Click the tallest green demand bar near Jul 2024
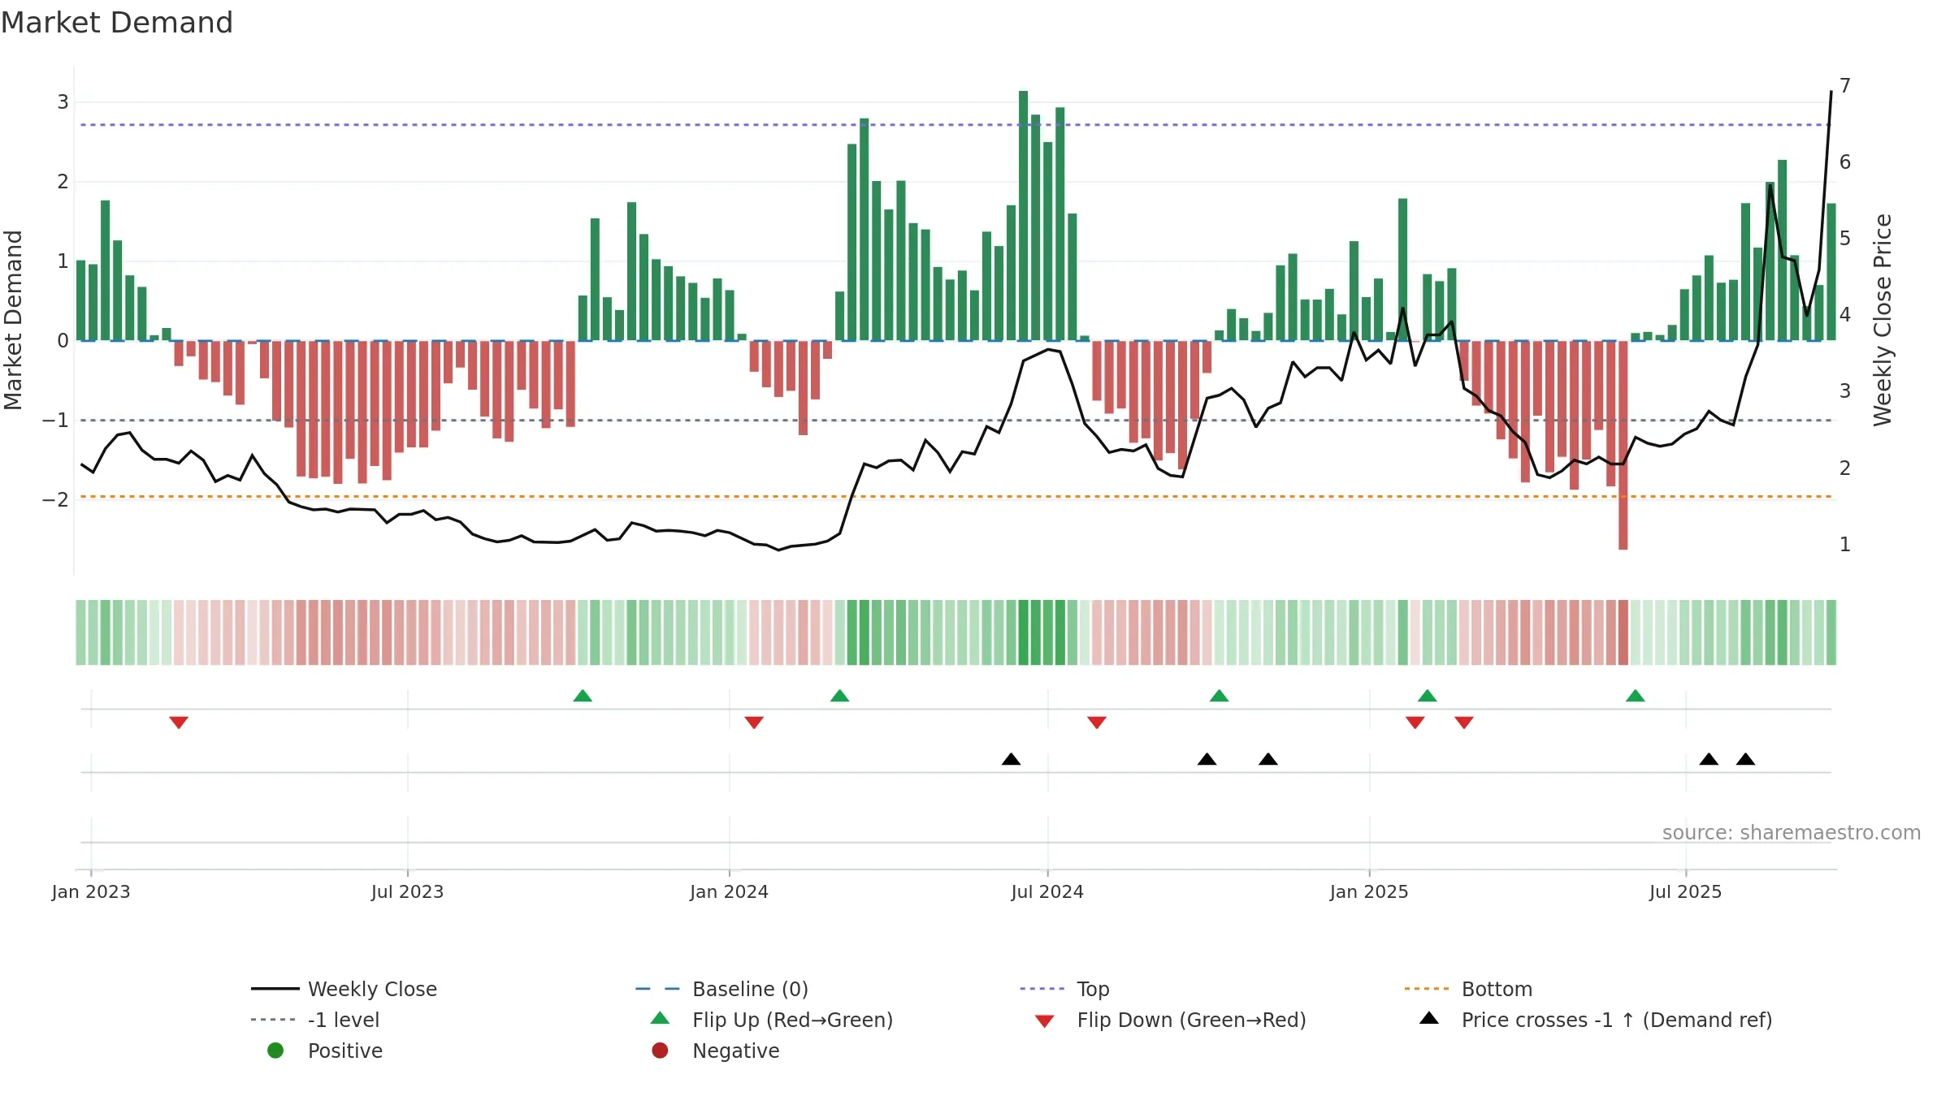This screenshot has width=1950, height=1096. click(x=1024, y=216)
